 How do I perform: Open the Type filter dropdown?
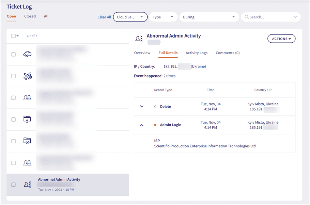(163, 16)
